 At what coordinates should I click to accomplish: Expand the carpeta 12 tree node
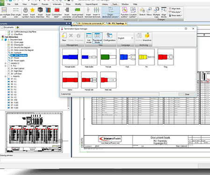[x=6, y=63]
